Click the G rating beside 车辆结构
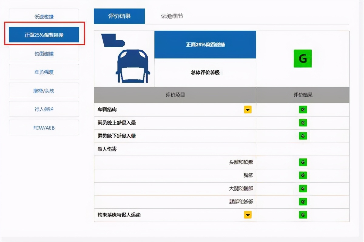The image size is (364, 242). 303,109
